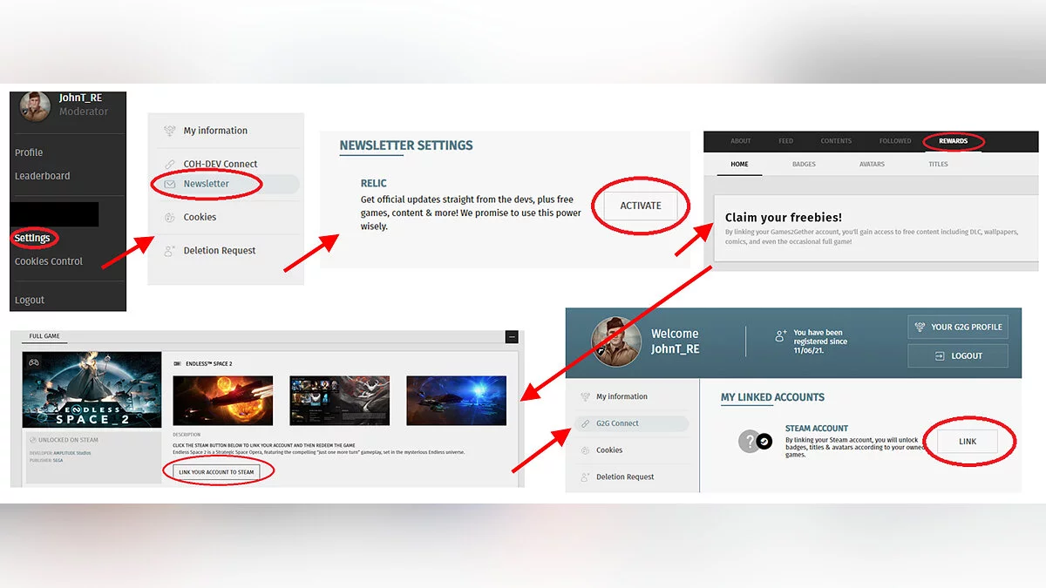Click the NEWSLETTER SETTINGS heading
This screenshot has width=1046, height=588.
click(x=406, y=145)
